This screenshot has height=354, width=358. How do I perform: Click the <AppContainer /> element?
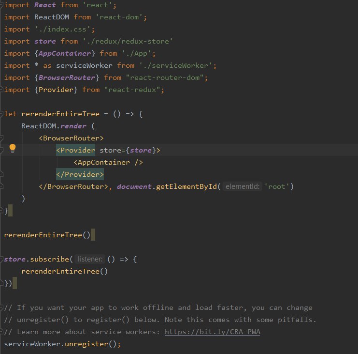click(x=108, y=162)
